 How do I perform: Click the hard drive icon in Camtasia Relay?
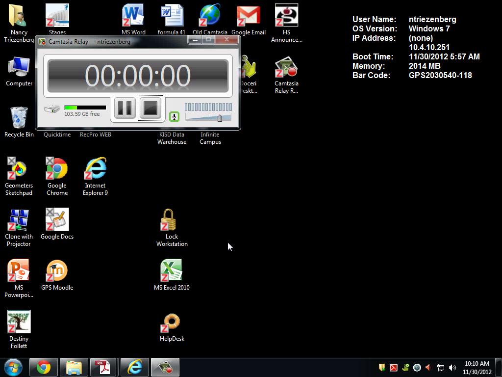click(x=52, y=108)
